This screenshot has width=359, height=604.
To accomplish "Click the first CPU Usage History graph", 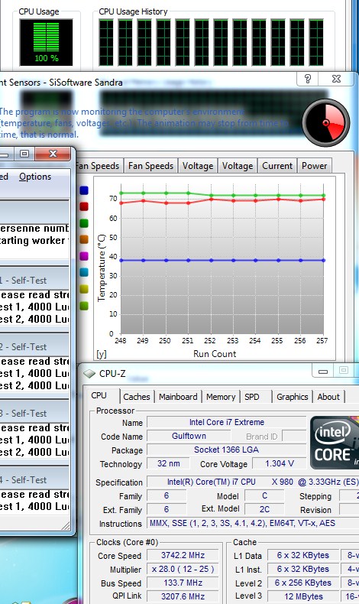I will pos(106,42).
